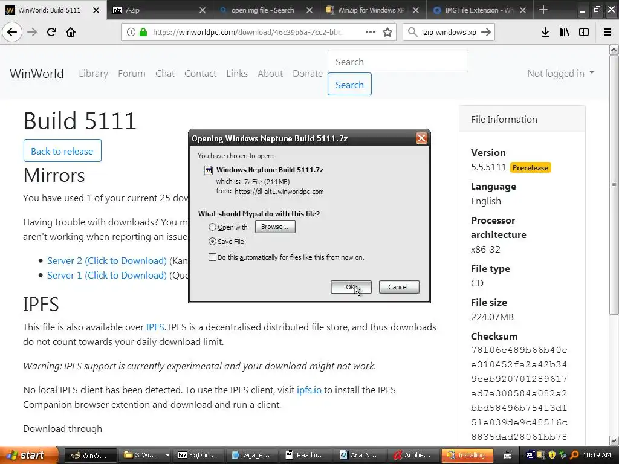Click Cancel in the download dialog
The height and width of the screenshot is (464, 619).
399,287
